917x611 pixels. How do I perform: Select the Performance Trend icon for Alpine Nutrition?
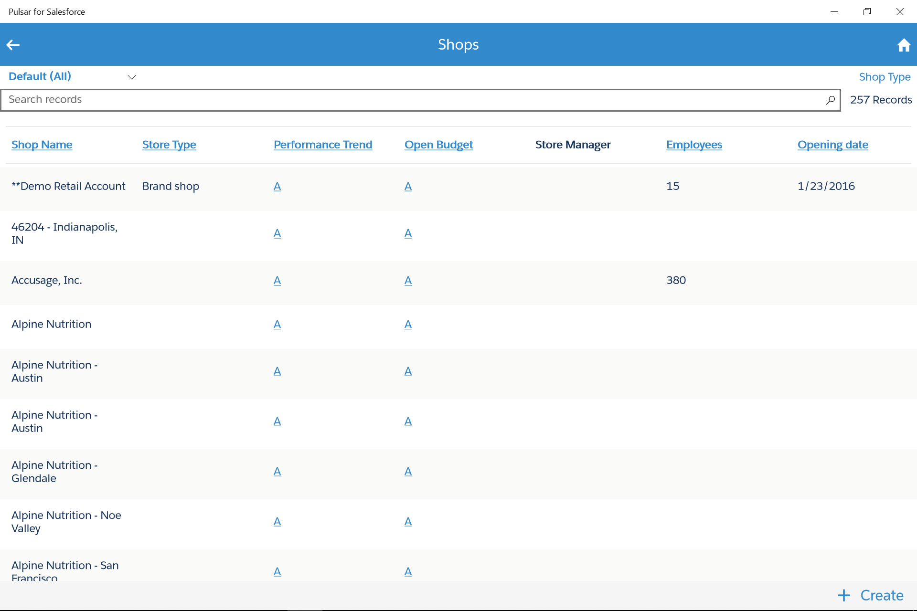277,325
